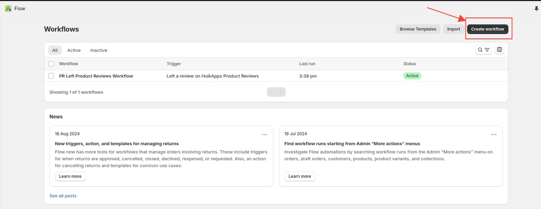Click the Create workflow button
Viewport: 541px width, 209px height.
pyautogui.click(x=488, y=29)
